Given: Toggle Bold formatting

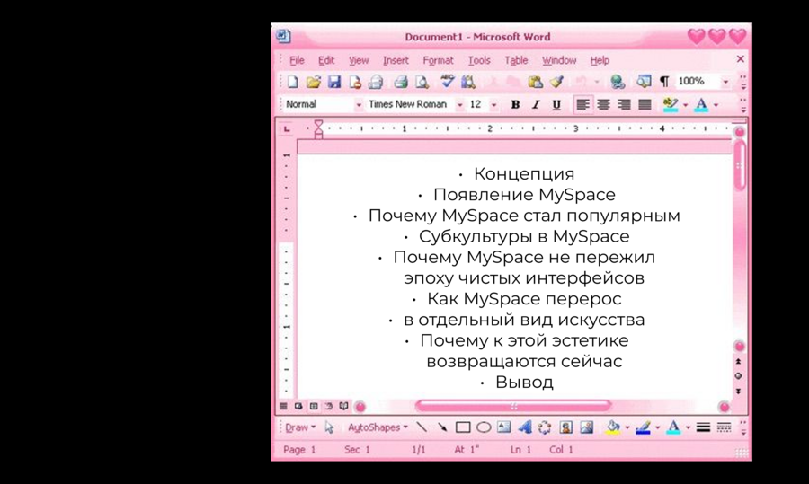Looking at the screenshot, I should tap(515, 105).
